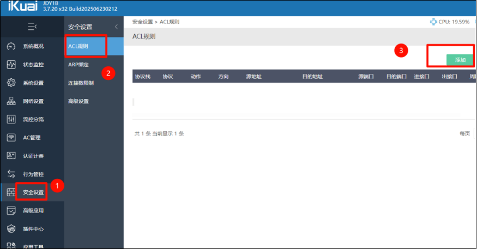Open 系统设置 in the sidebar
477x249 pixels.
pyautogui.click(x=33, y=83)
